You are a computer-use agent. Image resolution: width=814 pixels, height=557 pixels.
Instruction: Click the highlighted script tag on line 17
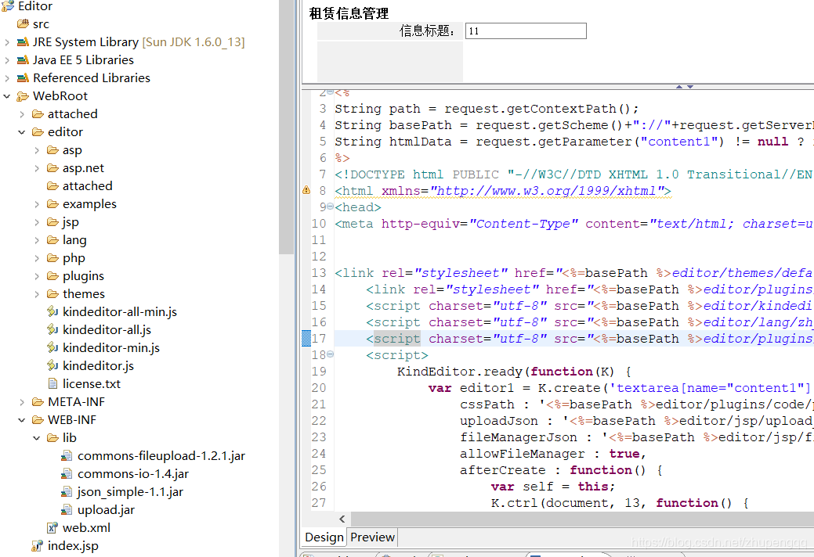pos(396,338)
